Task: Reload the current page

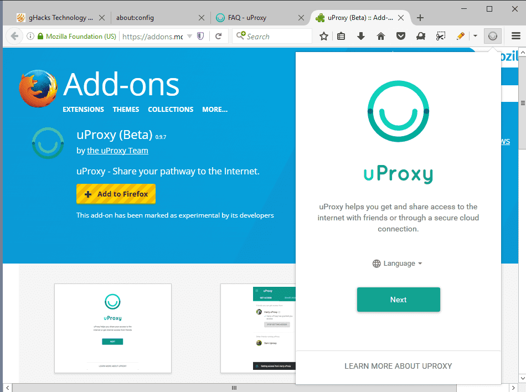Action: [218, 36]
